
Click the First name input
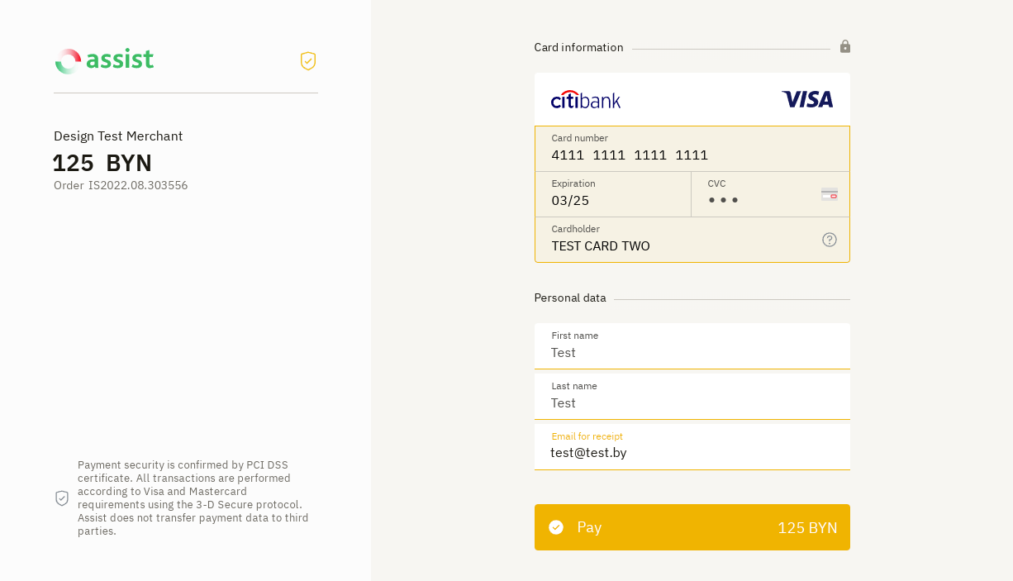click(x=692, y=353)
